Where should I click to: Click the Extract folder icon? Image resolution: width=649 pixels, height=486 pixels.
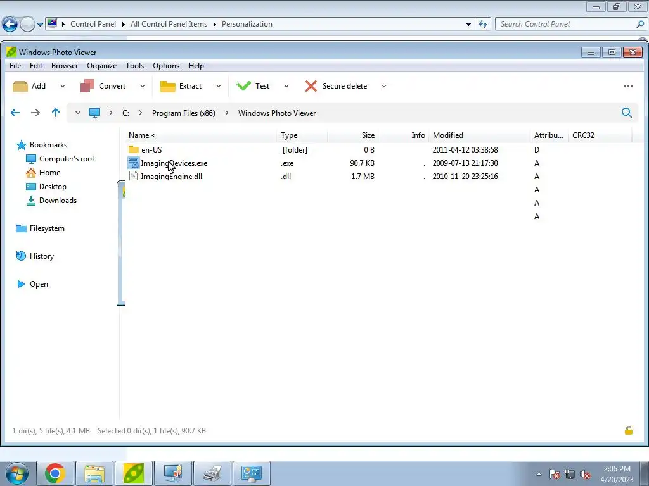167,86
